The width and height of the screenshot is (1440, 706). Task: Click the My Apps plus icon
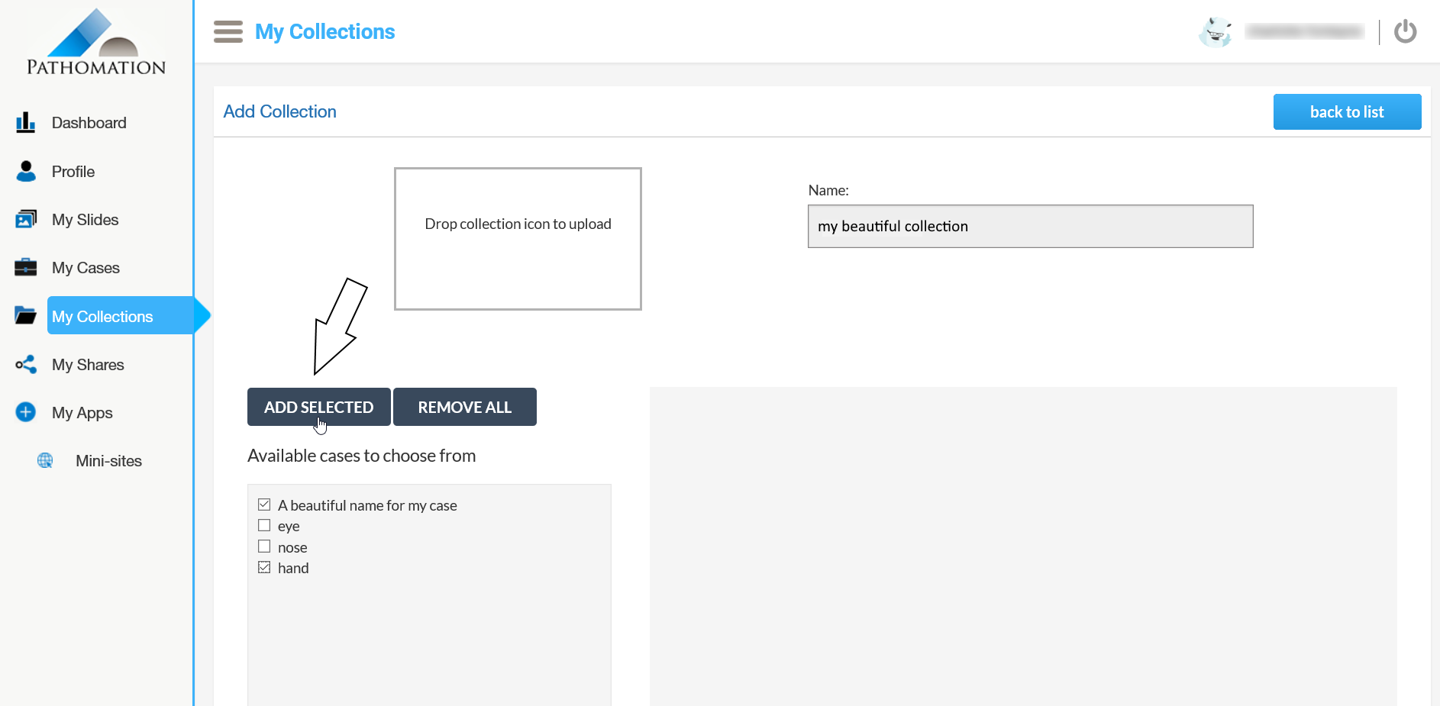tap(26, 412)
